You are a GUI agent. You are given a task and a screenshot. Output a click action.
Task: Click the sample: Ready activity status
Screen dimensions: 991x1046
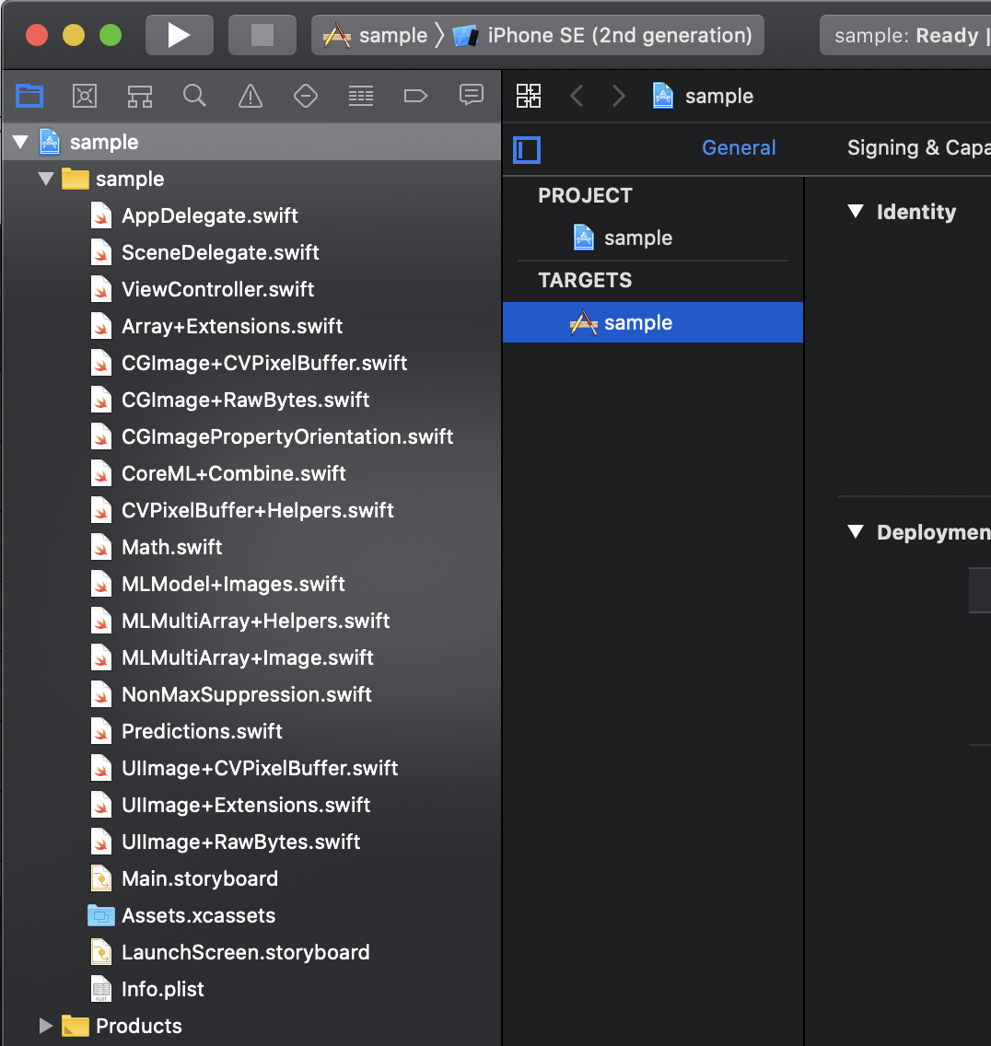[x=905, y=35]
